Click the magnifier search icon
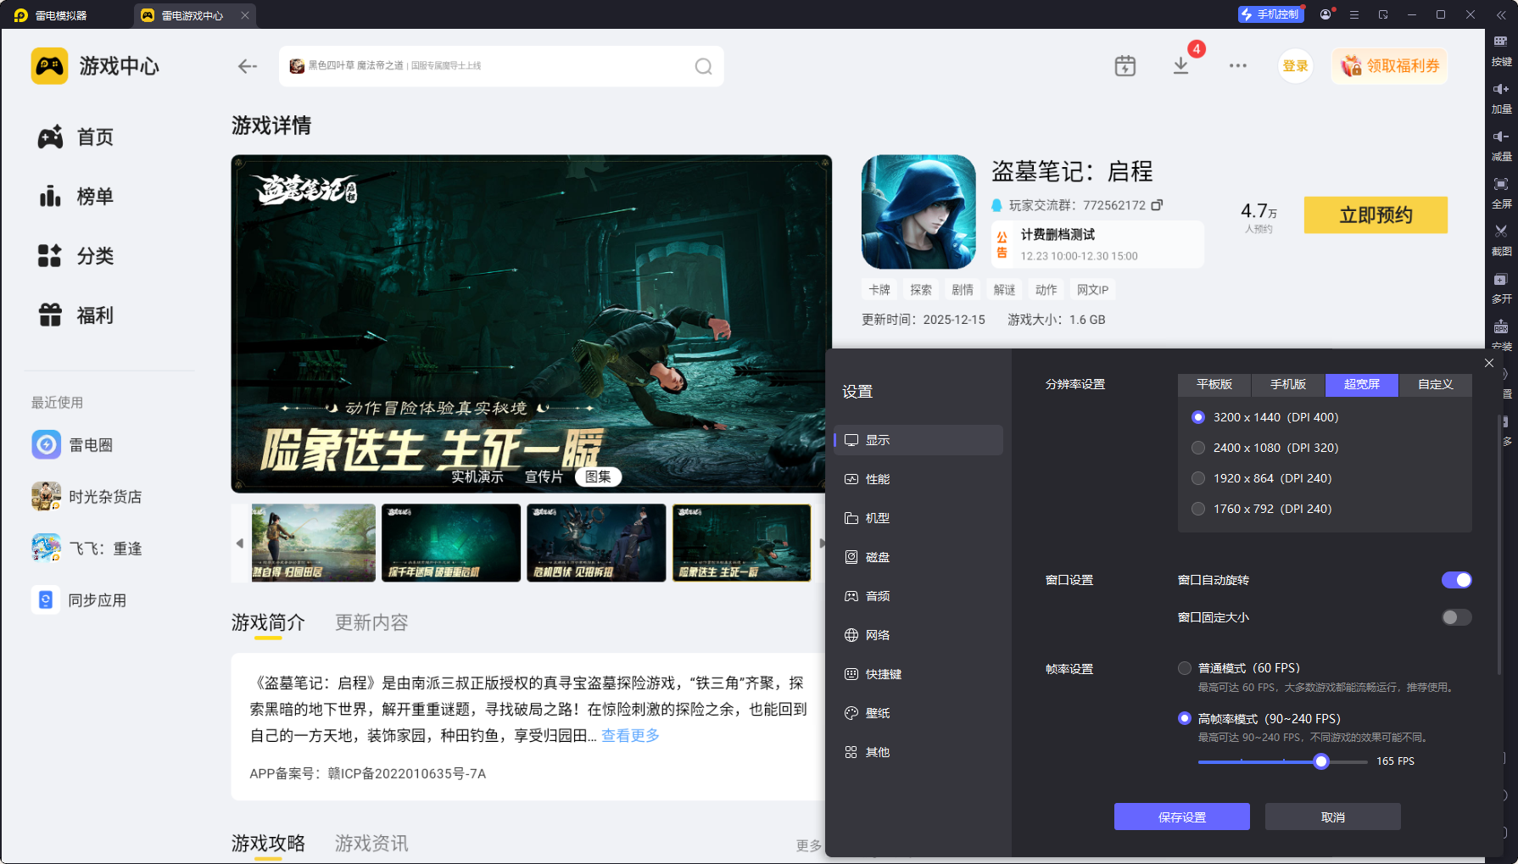Image resolution: width=1518 pixels, height=864 pixels. point(703,66)
